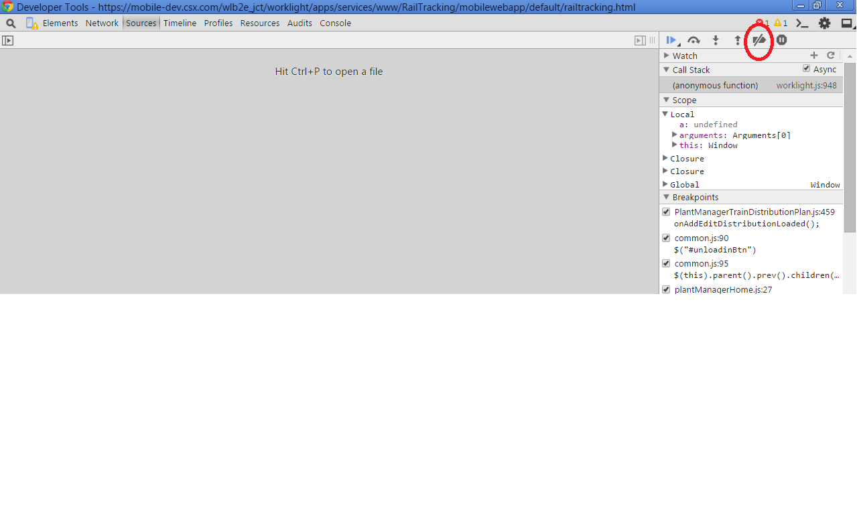Expand the this: Window entry

(675, 145)
